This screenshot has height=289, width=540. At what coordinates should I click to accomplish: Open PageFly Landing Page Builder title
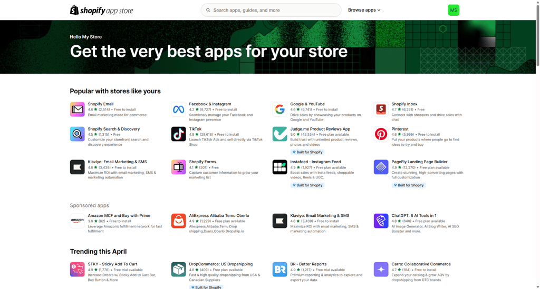point(419,162)
